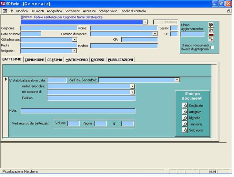
Task: Print the Idoneita document via its icon
Action: pyautogui.click(x=185, y=118)
